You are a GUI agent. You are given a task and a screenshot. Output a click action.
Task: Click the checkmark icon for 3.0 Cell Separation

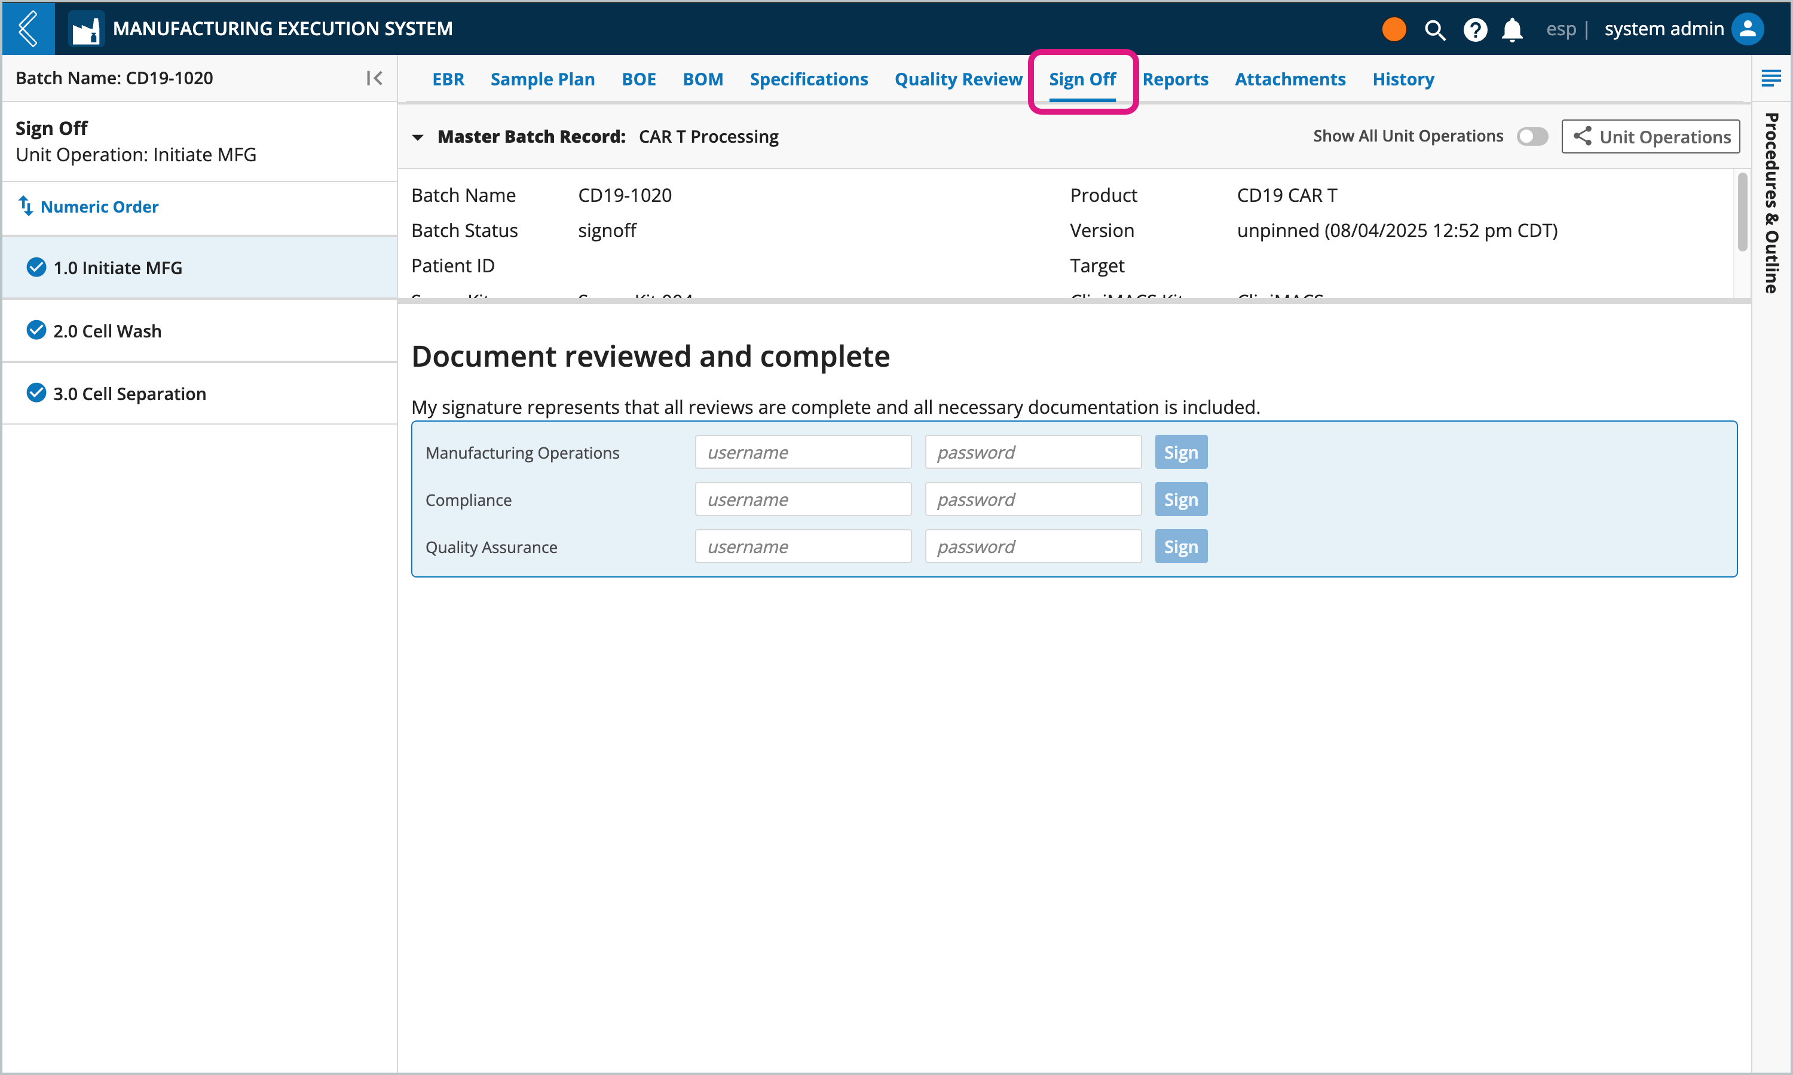pos(36,394)
